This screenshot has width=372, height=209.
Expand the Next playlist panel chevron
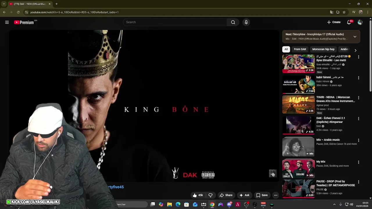click(x=355, y=37)
